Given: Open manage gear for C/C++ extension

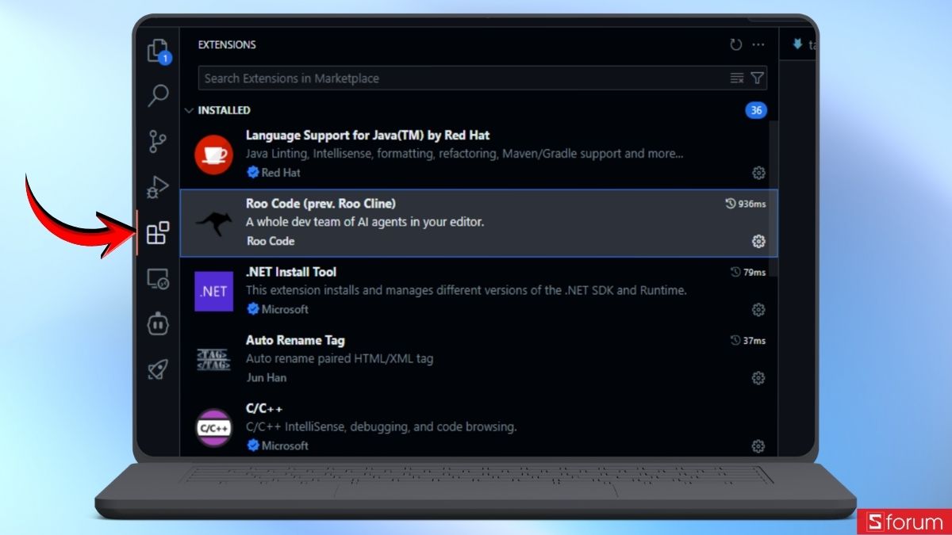Looking at the screenshot, I should click(x=758, y=445).
